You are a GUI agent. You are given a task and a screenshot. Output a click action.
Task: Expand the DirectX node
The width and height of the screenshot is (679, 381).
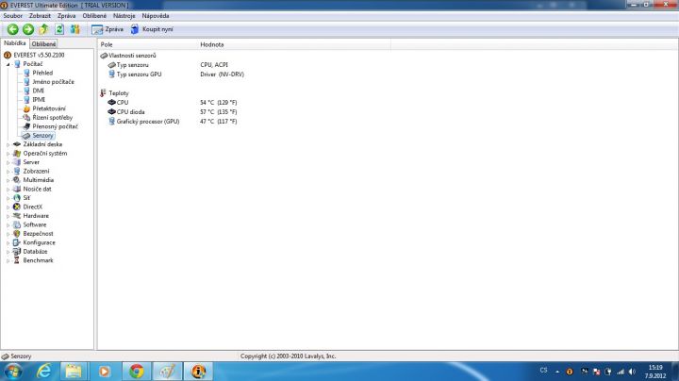8,207
